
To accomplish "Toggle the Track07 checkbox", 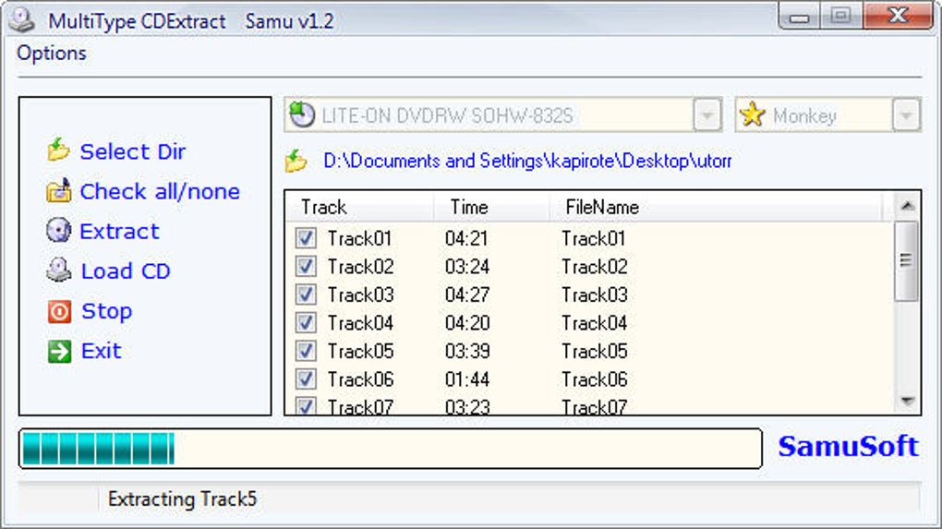I will coord(305,406).
